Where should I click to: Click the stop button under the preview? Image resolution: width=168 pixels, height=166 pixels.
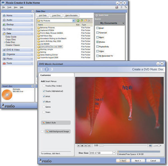(x=82, y=146)
